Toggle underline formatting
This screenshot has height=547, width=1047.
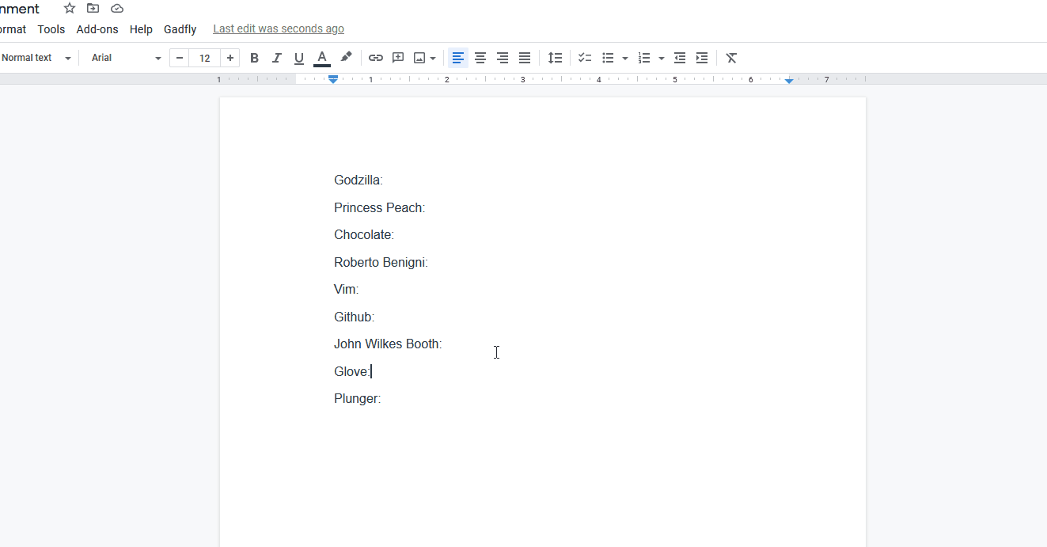[x=298, y=58]
